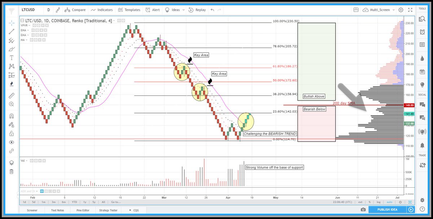This screenshot has height=219, width=433.
Task: Select the flame icon marker tool
Action: (x=12, y=84)
